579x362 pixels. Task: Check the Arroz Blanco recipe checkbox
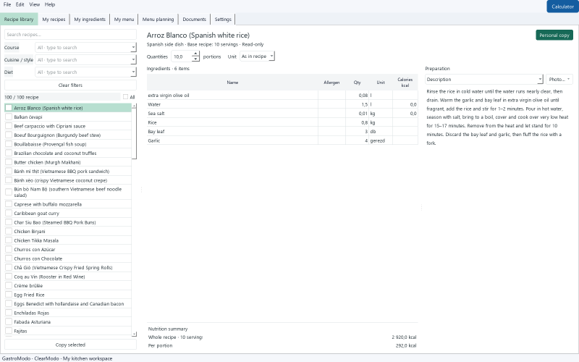9,108
